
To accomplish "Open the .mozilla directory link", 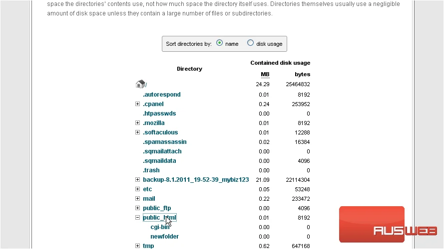I will tap(154, 123).
